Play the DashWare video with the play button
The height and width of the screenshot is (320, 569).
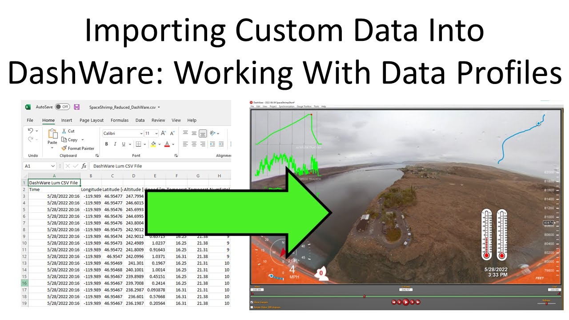(406, 302)
